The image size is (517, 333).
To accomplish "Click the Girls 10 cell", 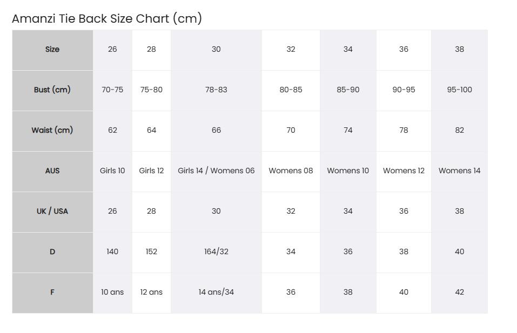I will (112, 171).
